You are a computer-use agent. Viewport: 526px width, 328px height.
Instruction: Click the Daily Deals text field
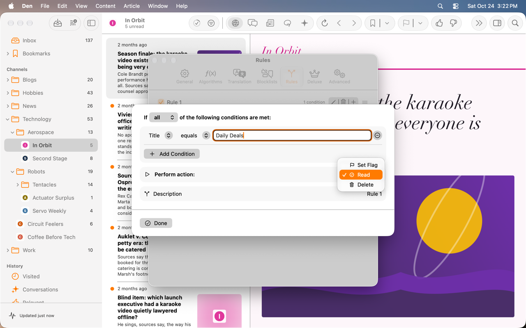pyautogui.click(x=292, y=135)
